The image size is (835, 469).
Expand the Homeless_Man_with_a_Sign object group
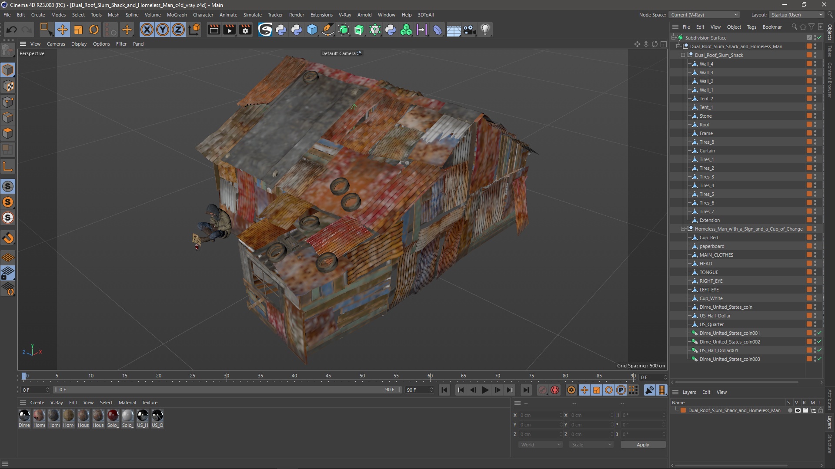[682, 228]
